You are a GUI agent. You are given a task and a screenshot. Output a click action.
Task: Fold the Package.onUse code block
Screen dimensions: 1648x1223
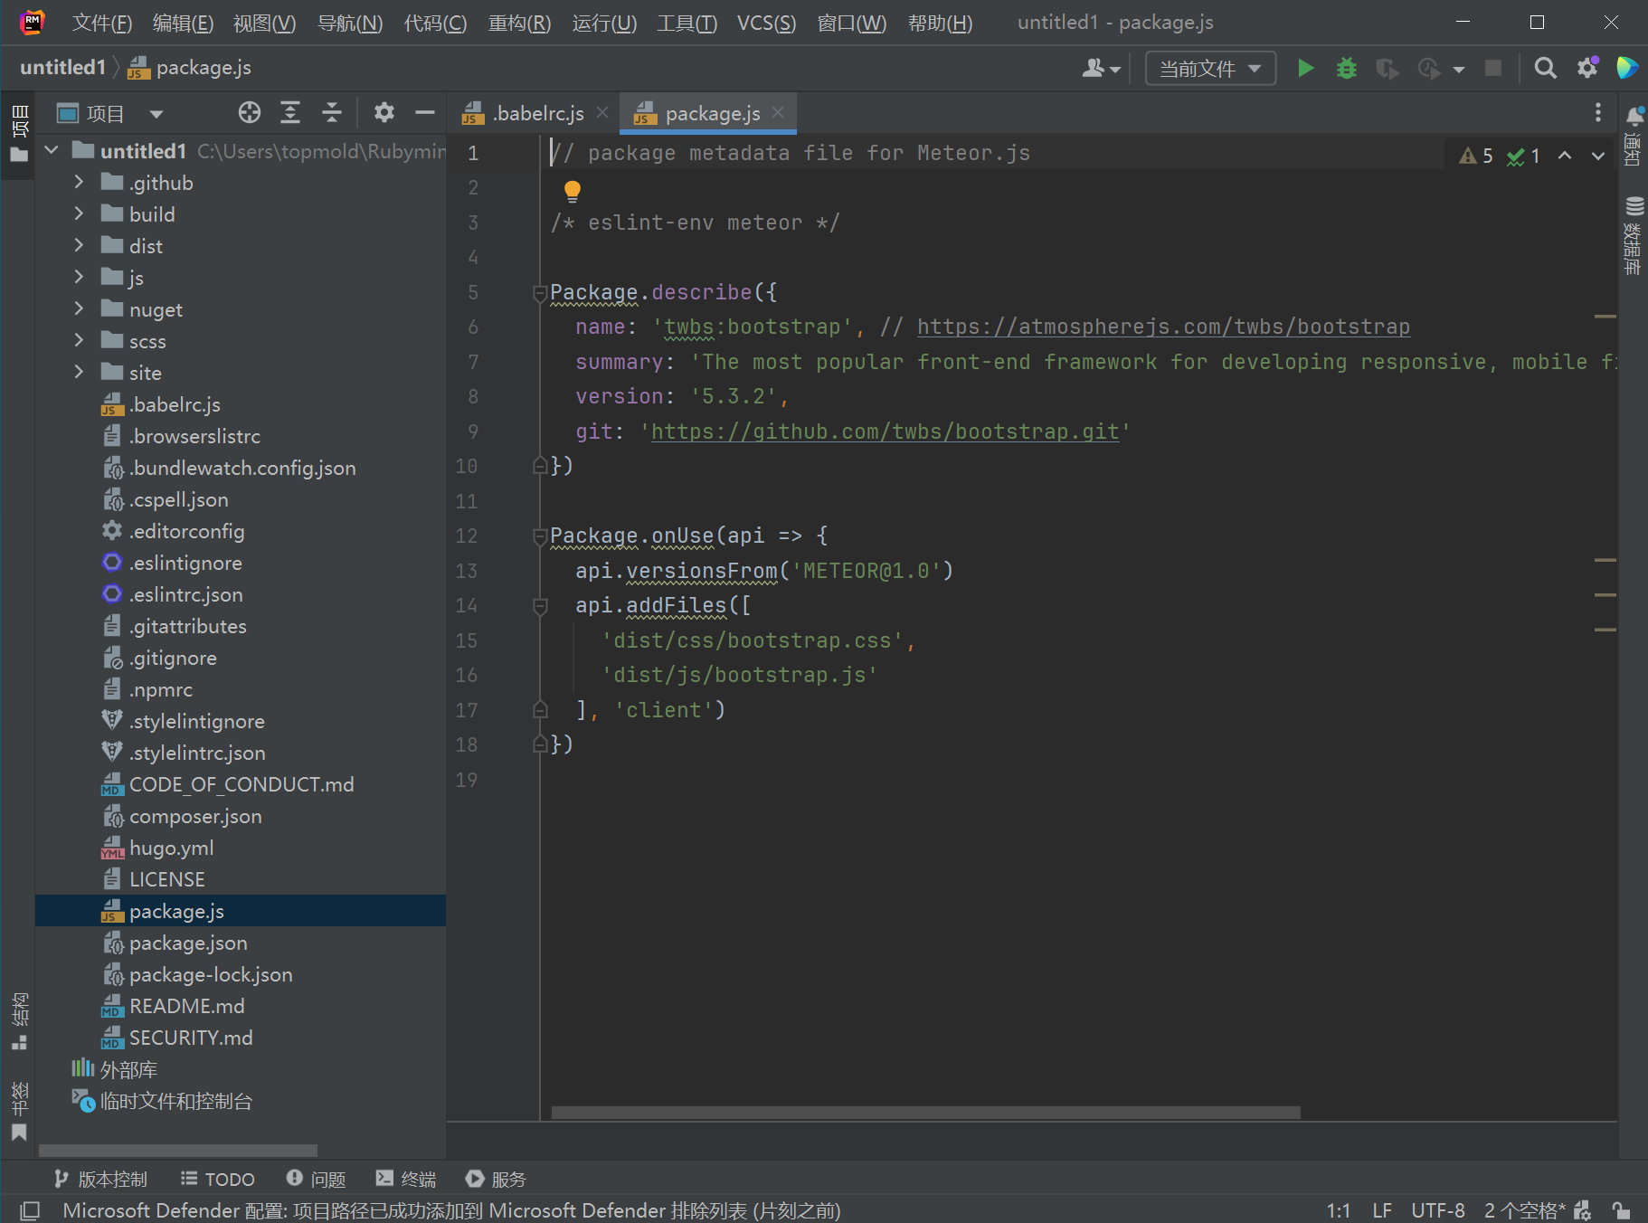click(x=540, y=536)
